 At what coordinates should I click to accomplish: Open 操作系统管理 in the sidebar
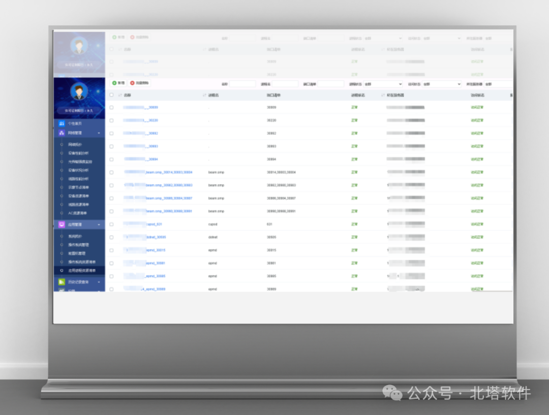(x=78, y=245)
